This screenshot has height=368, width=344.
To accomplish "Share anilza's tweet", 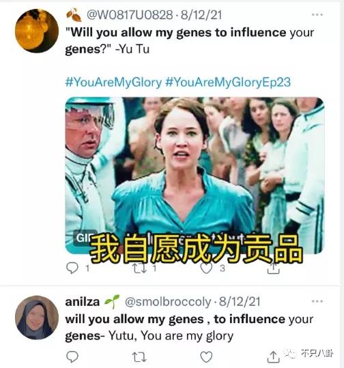I will 273,357.
